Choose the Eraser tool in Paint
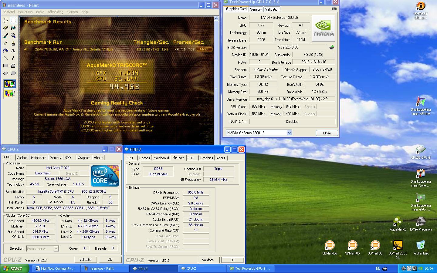The width and height of the screenshot is (437, 273). (x=6, y=28)
